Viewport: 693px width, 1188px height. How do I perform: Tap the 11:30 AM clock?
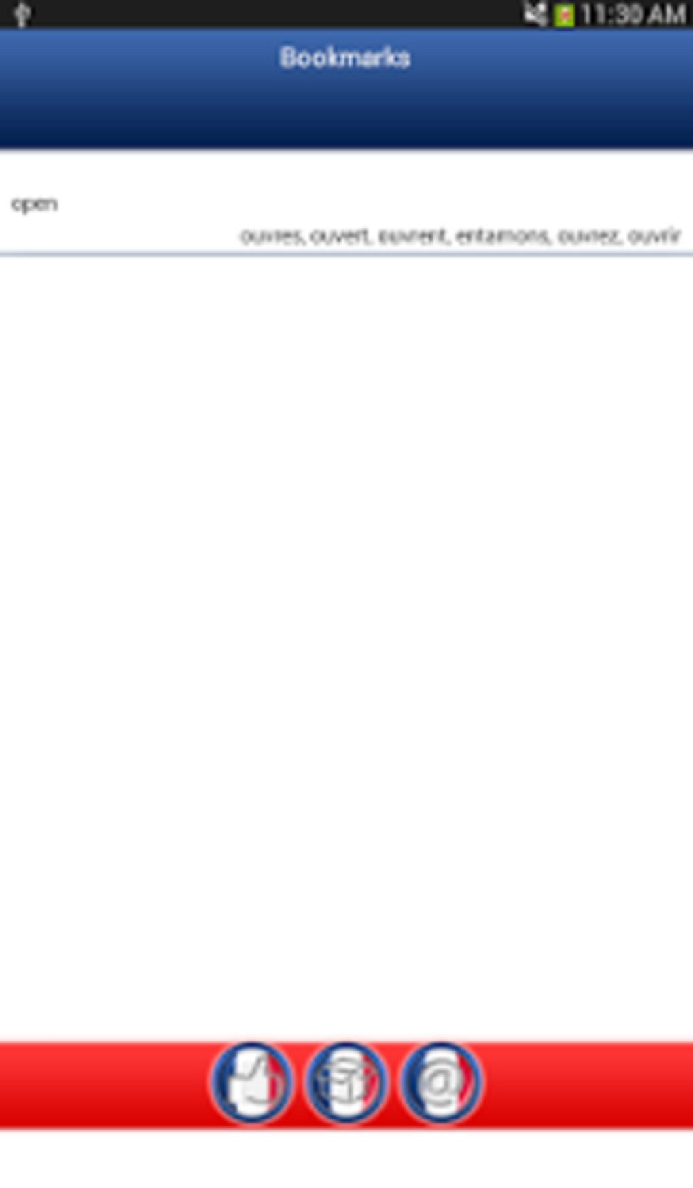pyautogui.click(x=633, y=15)
